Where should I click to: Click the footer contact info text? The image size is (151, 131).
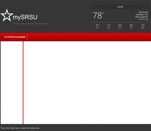pos(20,128)
